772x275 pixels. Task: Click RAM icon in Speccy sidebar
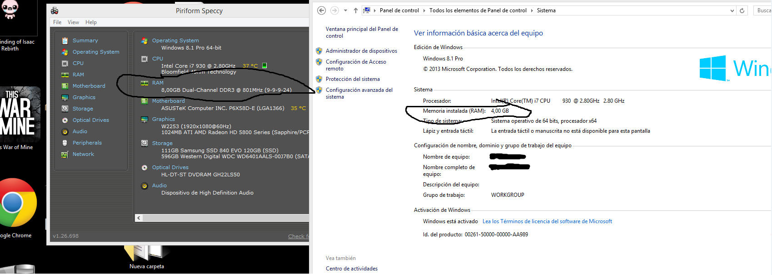click(x=65, y=75)
